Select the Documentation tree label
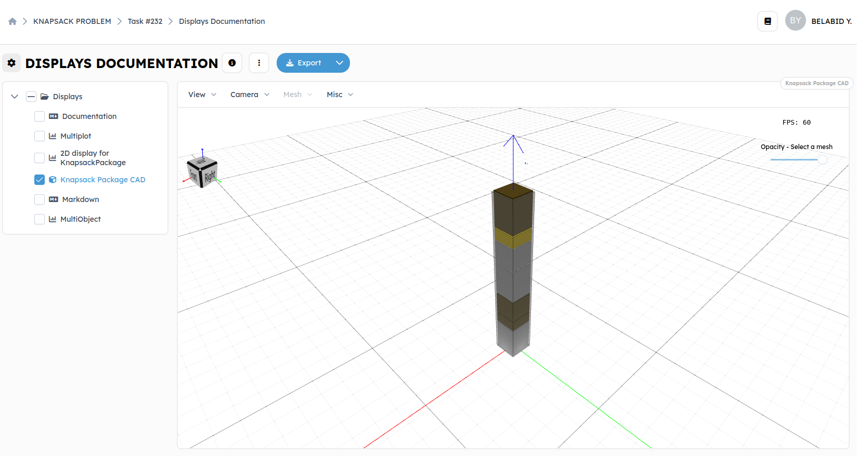857x456 pixels. click(x=89, y=116)
